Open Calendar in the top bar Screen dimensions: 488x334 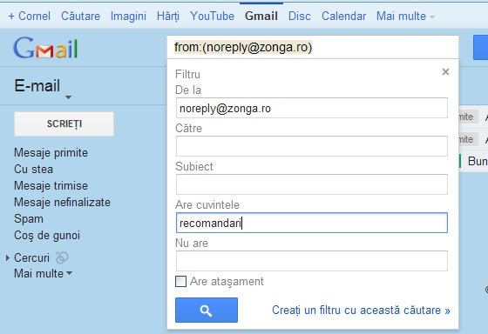pyautogui.click(x=343, y=16)
